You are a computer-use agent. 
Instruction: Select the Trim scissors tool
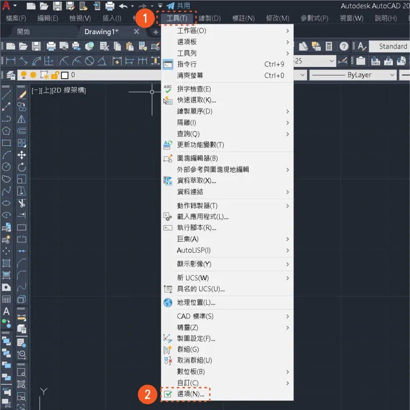22,203
